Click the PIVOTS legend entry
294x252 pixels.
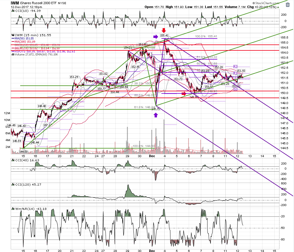click(43, 51)
